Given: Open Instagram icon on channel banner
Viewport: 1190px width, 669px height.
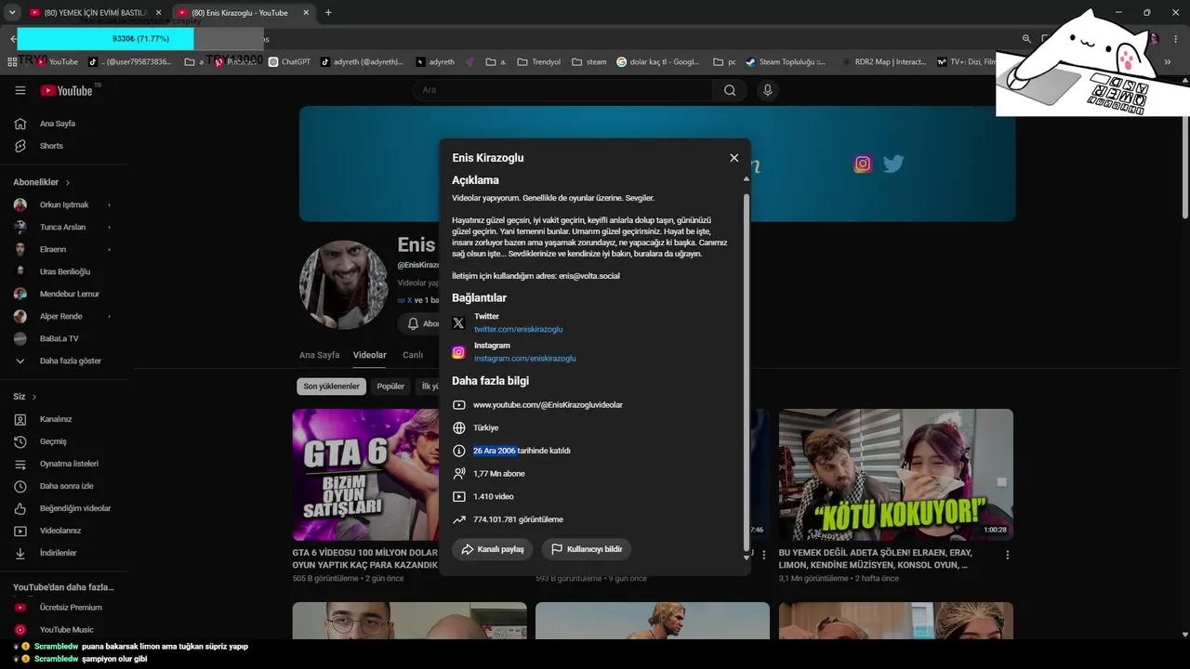Looking at the screenshot, I should 863,164.
